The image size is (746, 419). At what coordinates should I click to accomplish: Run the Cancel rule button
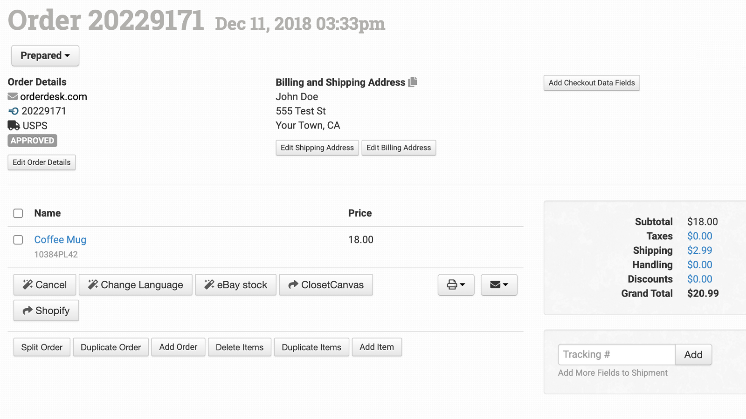point(45,284)
